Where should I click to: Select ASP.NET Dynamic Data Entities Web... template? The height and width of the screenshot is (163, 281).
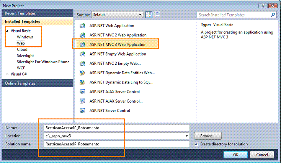point(122,73)
